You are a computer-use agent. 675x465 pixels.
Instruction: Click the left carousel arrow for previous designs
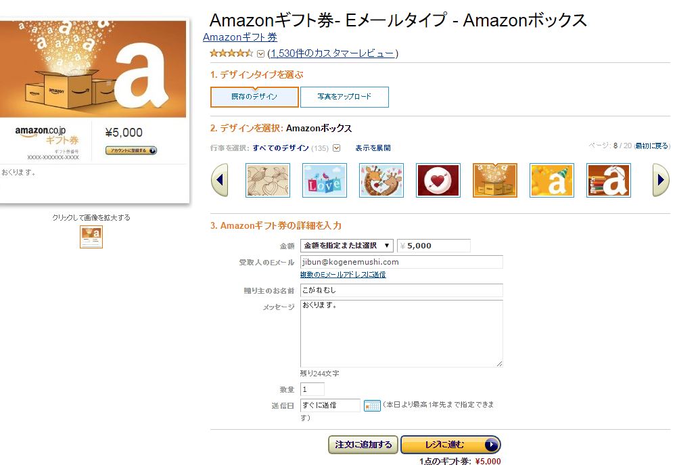click(x=220, y=180)
